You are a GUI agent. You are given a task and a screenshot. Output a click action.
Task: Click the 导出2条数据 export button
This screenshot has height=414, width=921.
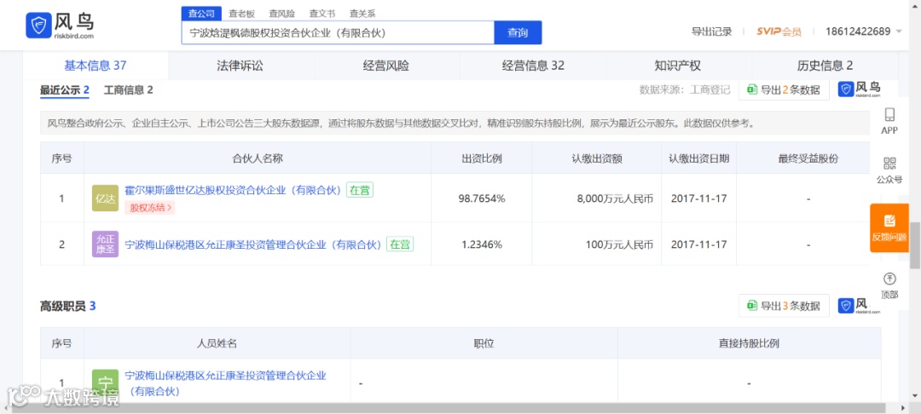(784, 89)
